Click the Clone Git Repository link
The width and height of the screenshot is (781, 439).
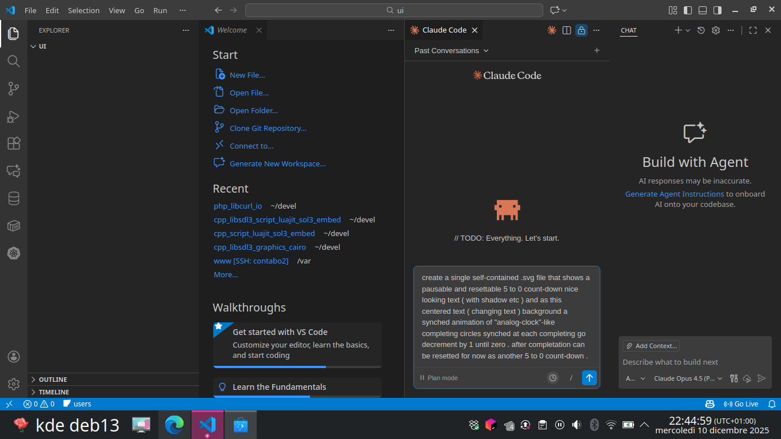[268, 129]
